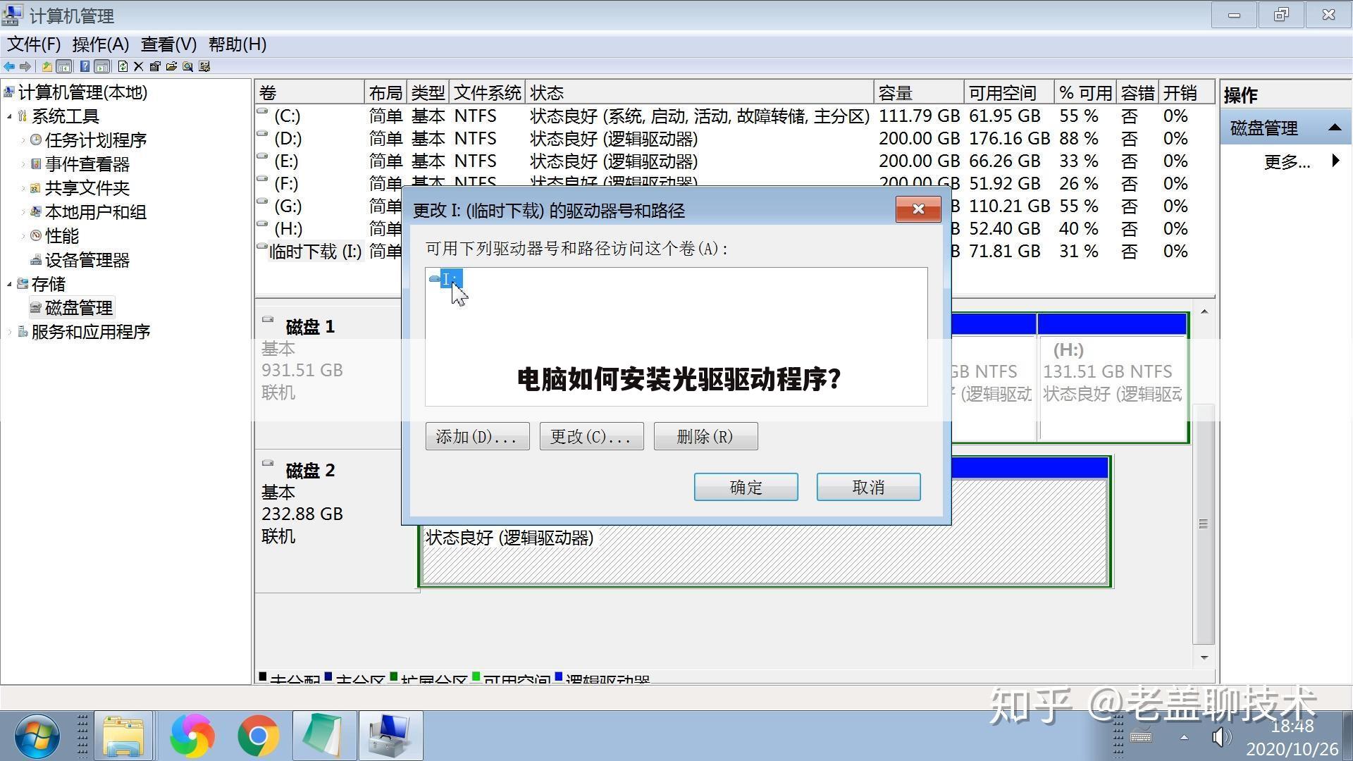Image resolution: width=1353 pixels, height=761 pixels.
Task: Select 磁盘管理 in the tree
Action: coord(78,308)
